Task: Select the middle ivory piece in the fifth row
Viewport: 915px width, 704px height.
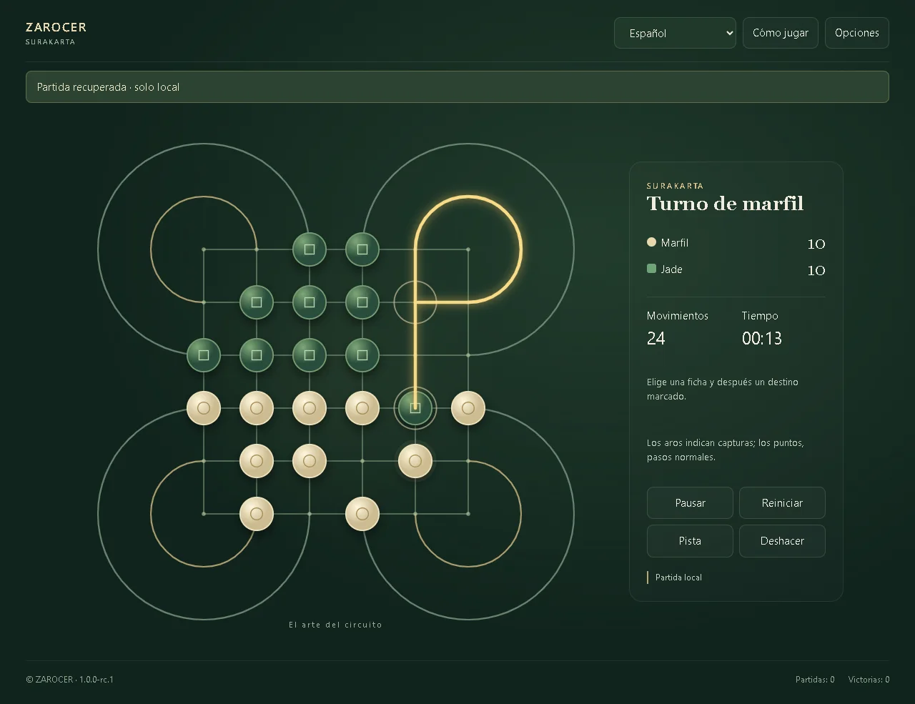Action: [x=310, y=461]
